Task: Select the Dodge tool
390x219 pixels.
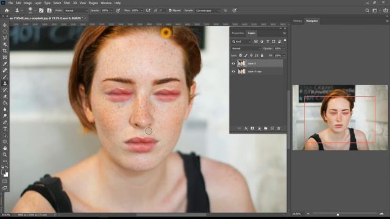Action: (5, 116)
